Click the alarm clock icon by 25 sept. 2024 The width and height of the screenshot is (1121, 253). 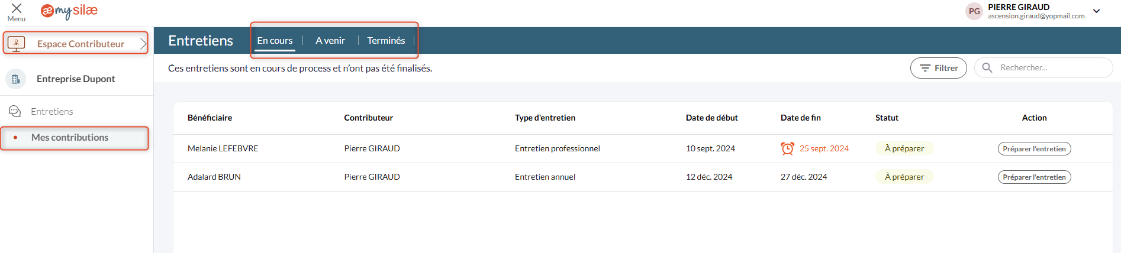pyautogui.click(x=787, y=148)
